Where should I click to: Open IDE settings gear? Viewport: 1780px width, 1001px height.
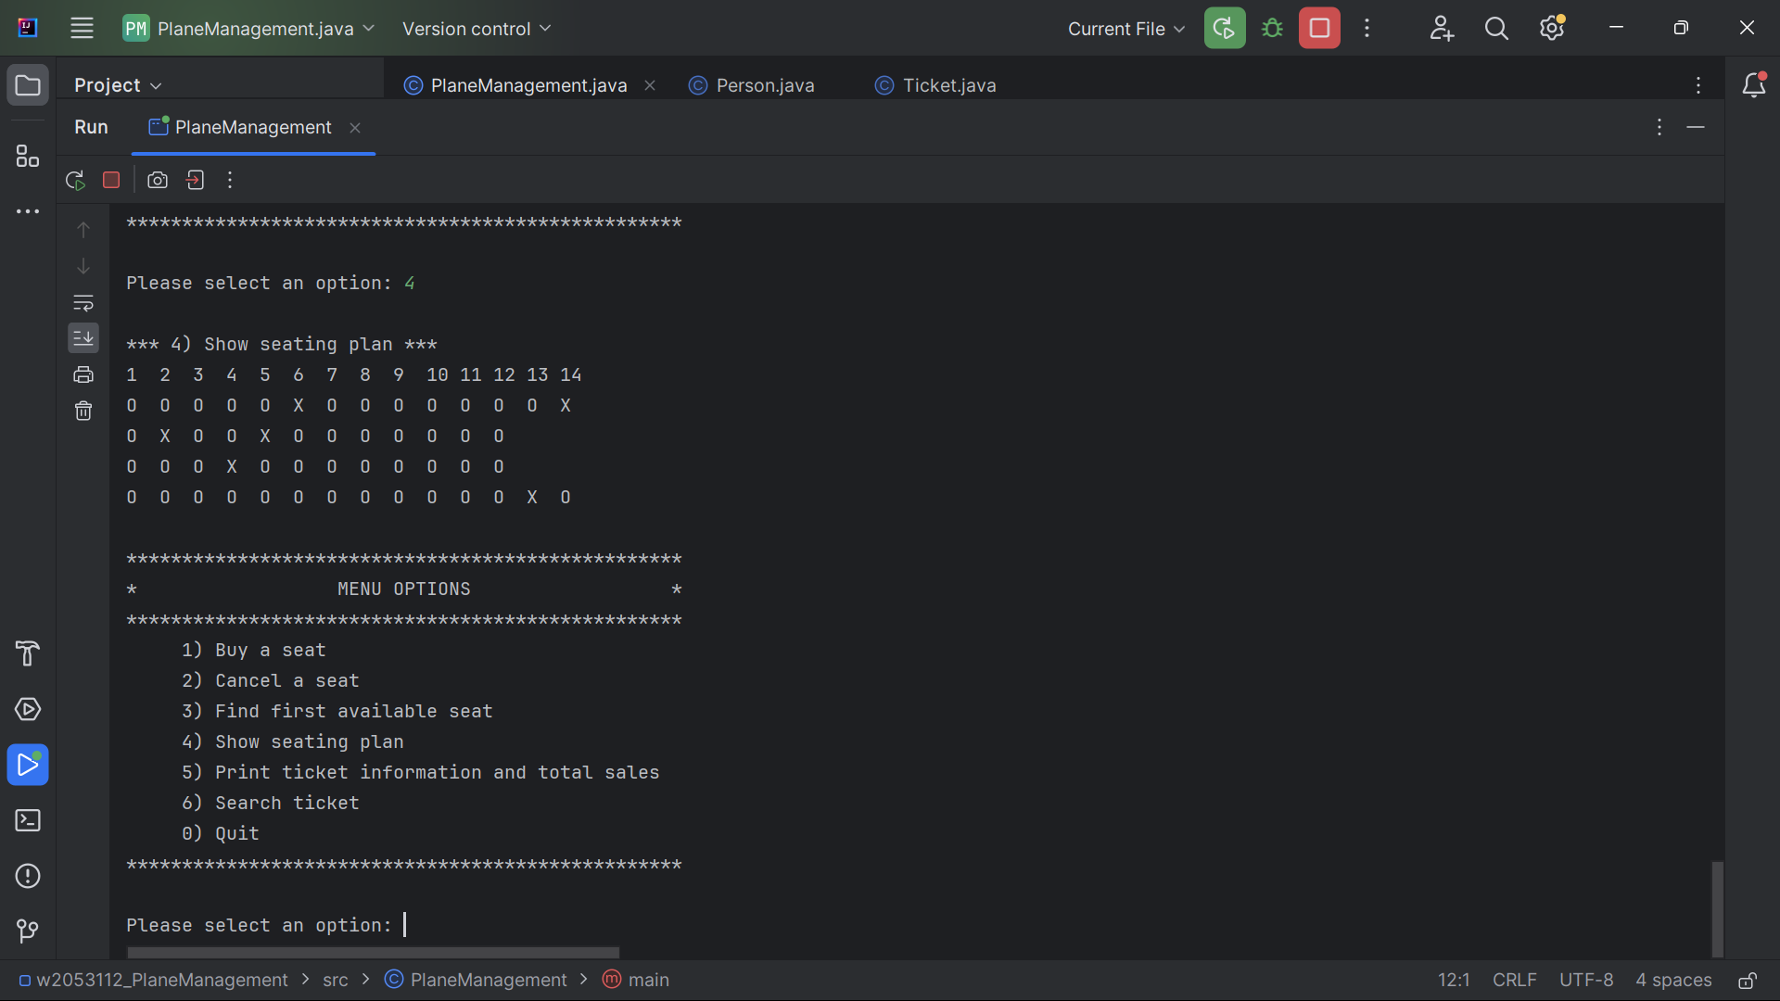click(1552, 28)
